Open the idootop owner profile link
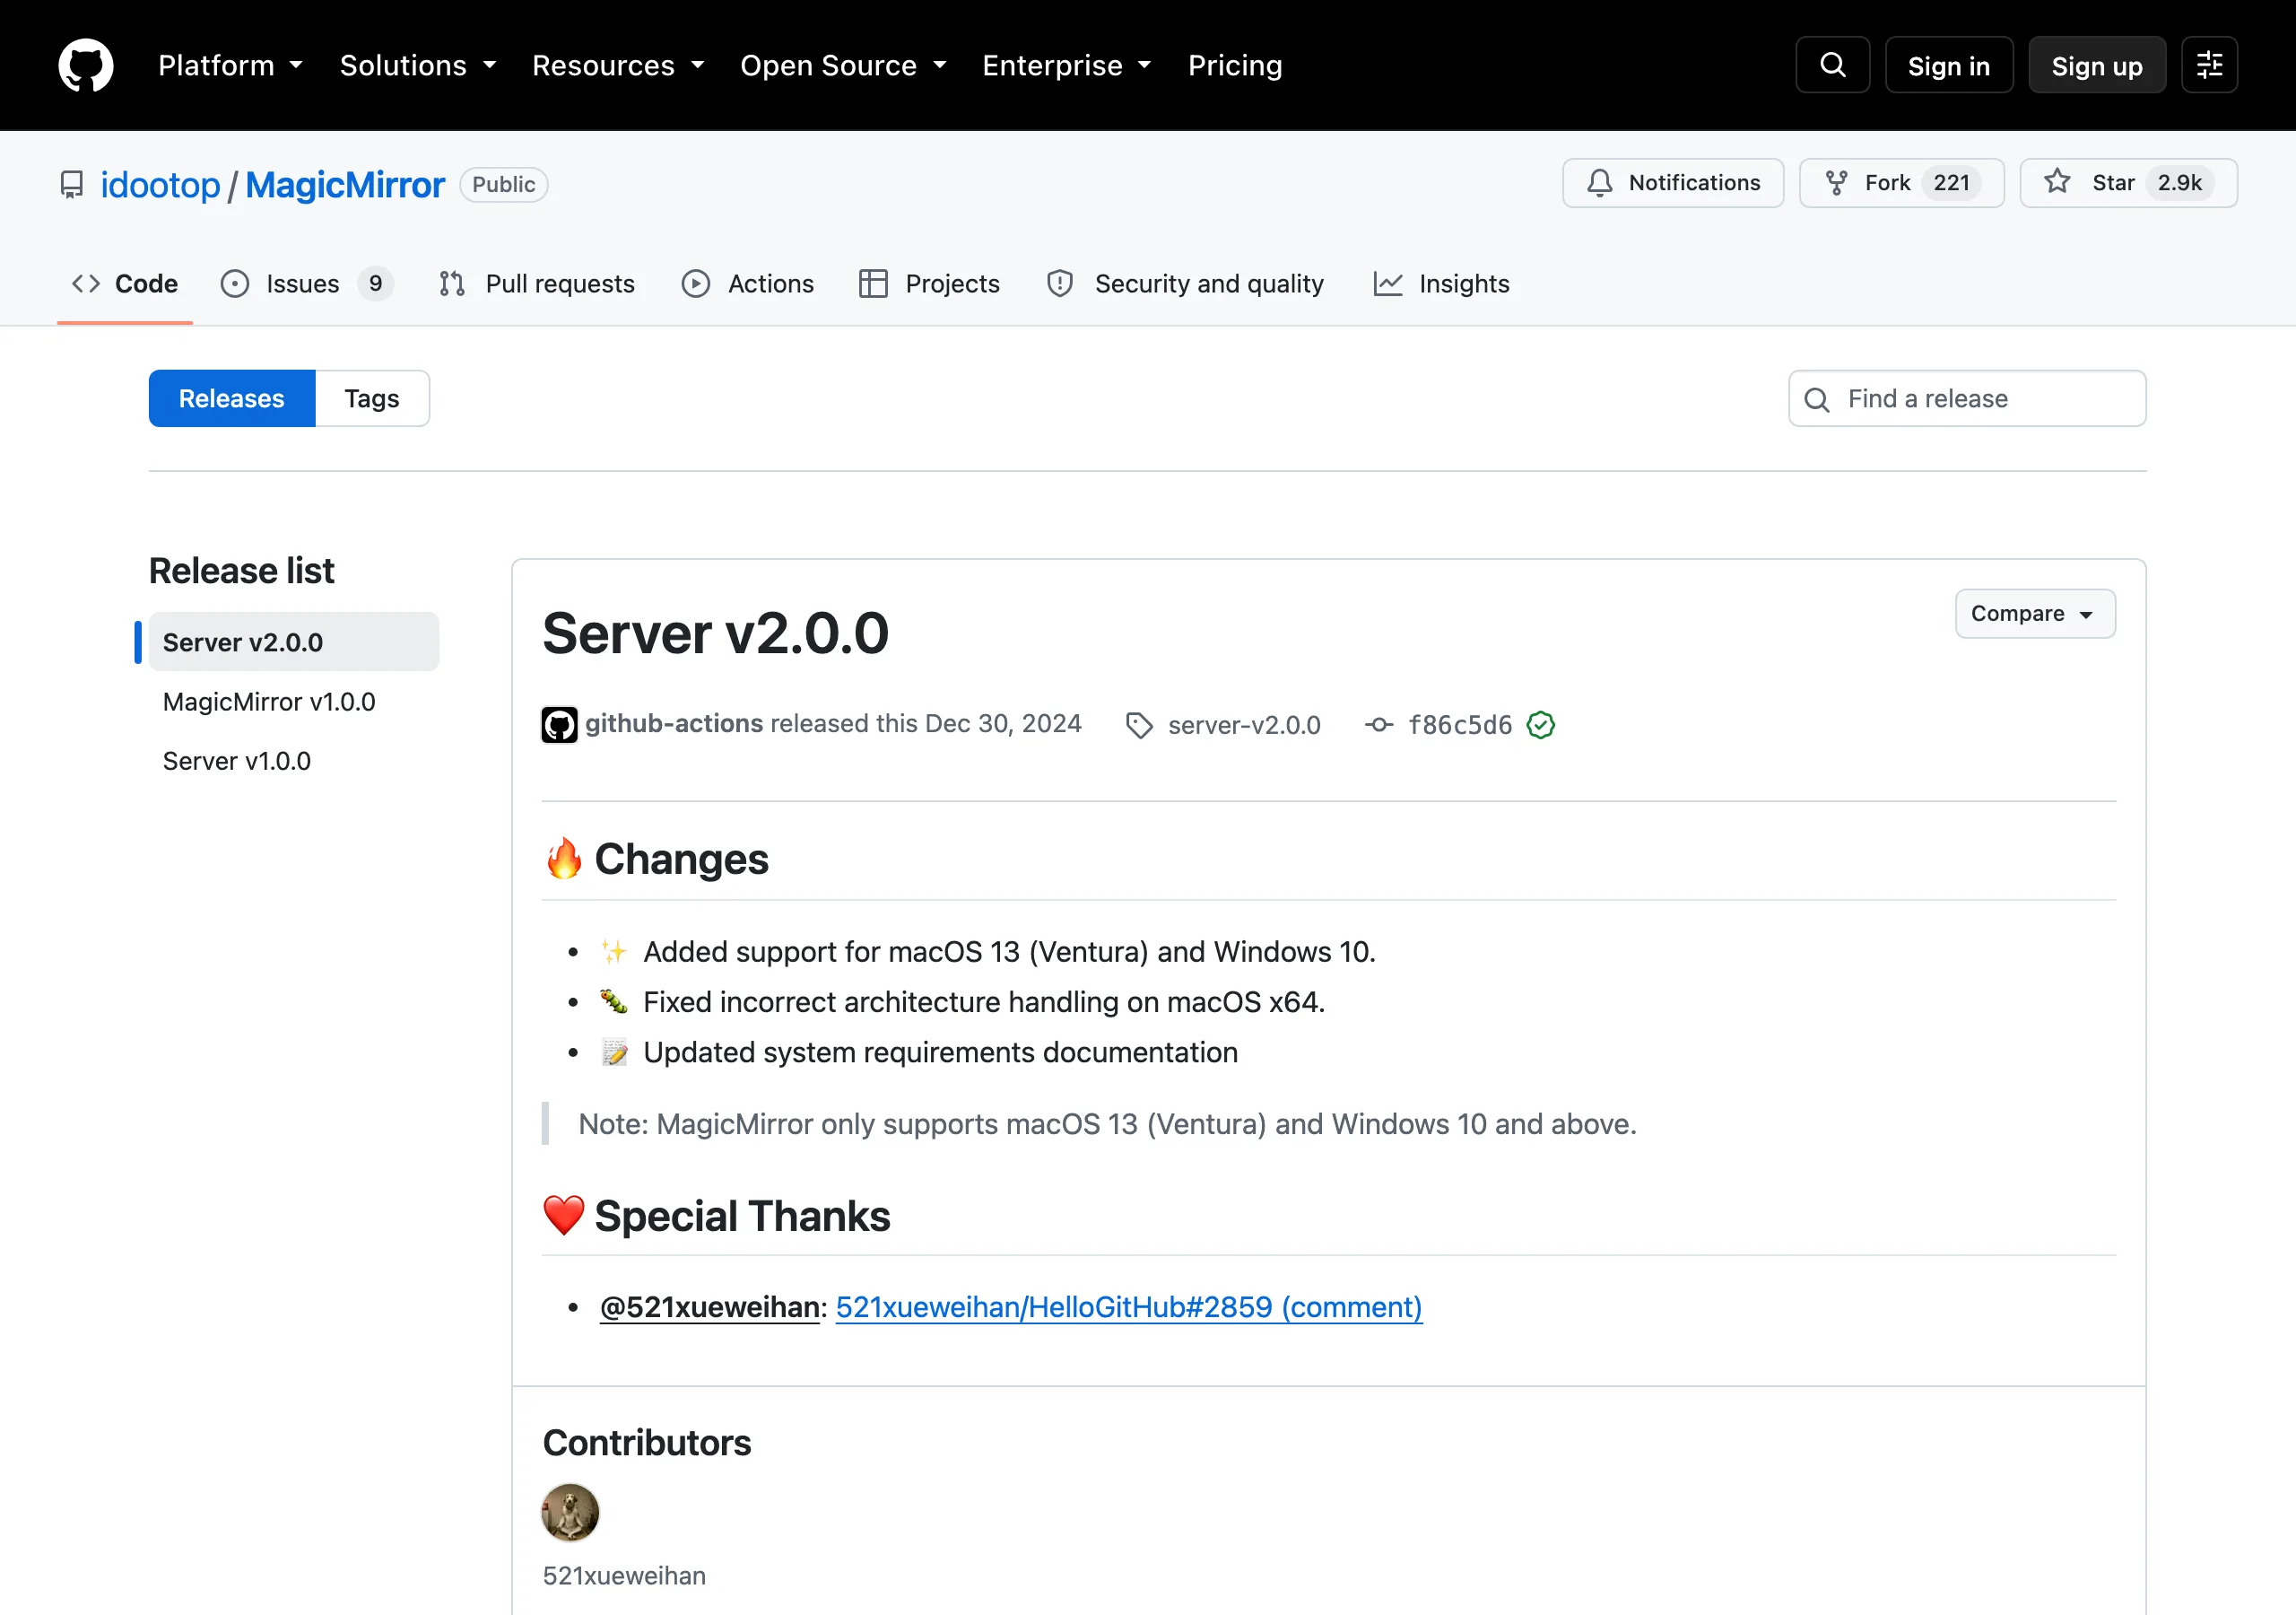The height and width of the screenshot is (1615, 2296). click(x=160, y=185)
